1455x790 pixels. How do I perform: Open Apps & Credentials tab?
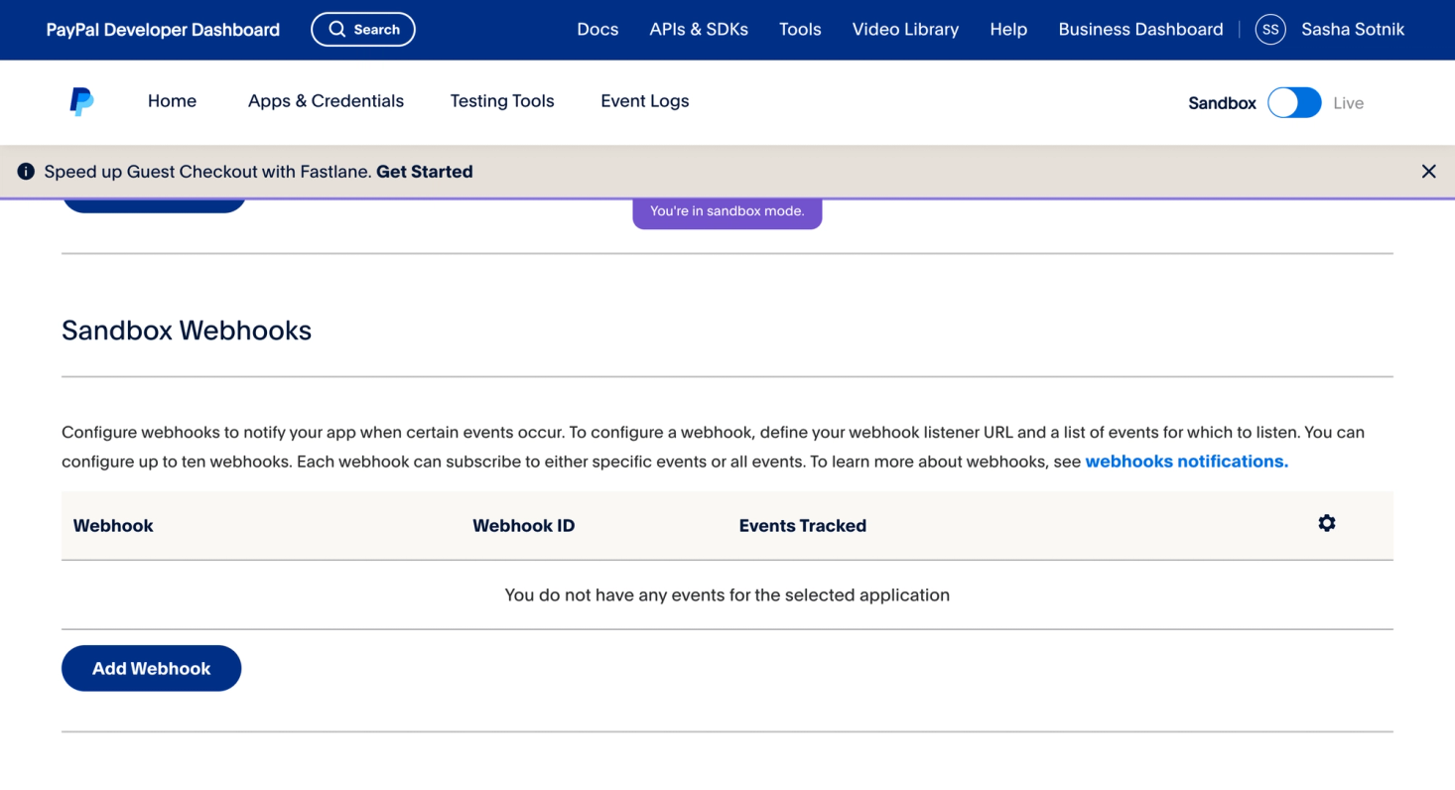[326, 101]
